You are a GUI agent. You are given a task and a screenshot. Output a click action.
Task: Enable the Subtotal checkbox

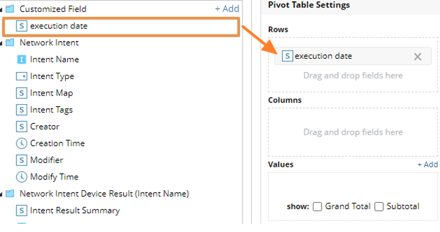(x=379, y=207)
